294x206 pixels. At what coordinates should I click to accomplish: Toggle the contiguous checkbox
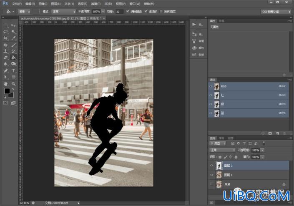click(x=146, y=11)
